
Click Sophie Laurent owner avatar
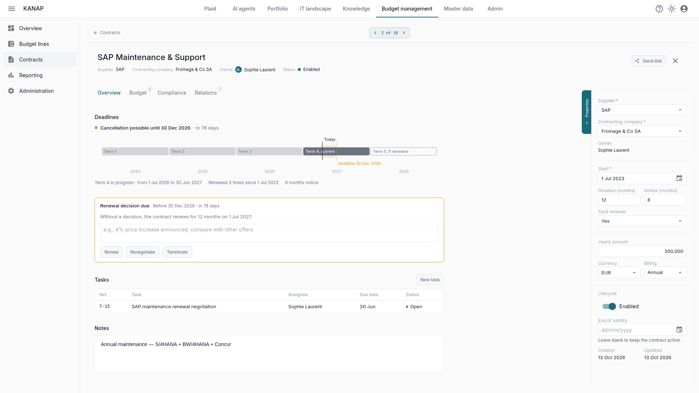[238, 70]
